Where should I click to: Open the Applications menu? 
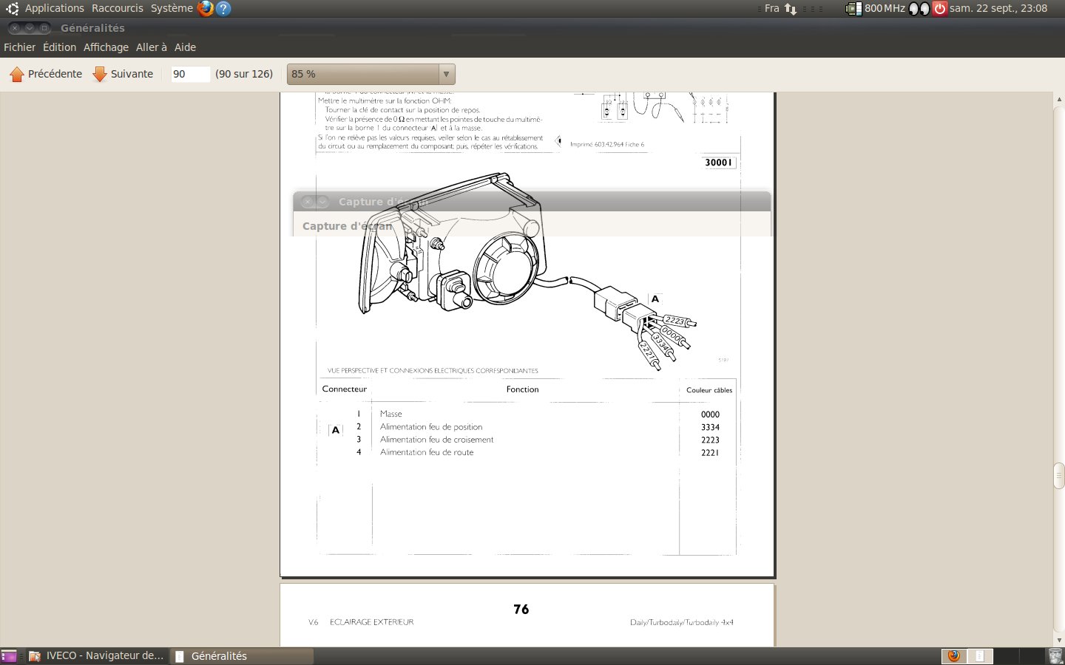pyautogui.click(x=54, y=8)
